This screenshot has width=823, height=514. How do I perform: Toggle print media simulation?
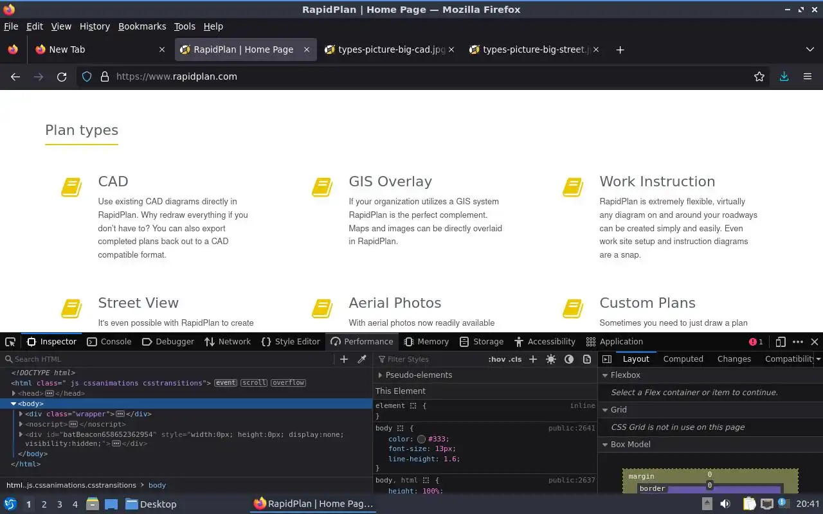click(x=587, y=359)
